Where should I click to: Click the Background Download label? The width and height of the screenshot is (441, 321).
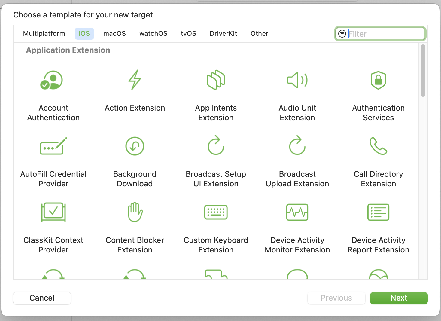(135, 179)
